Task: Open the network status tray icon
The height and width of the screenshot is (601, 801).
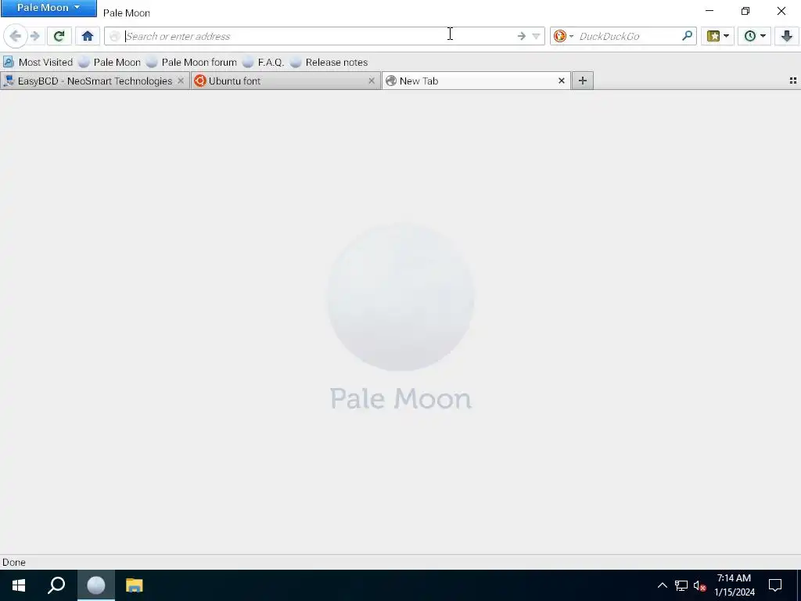Action: (681, 585)
